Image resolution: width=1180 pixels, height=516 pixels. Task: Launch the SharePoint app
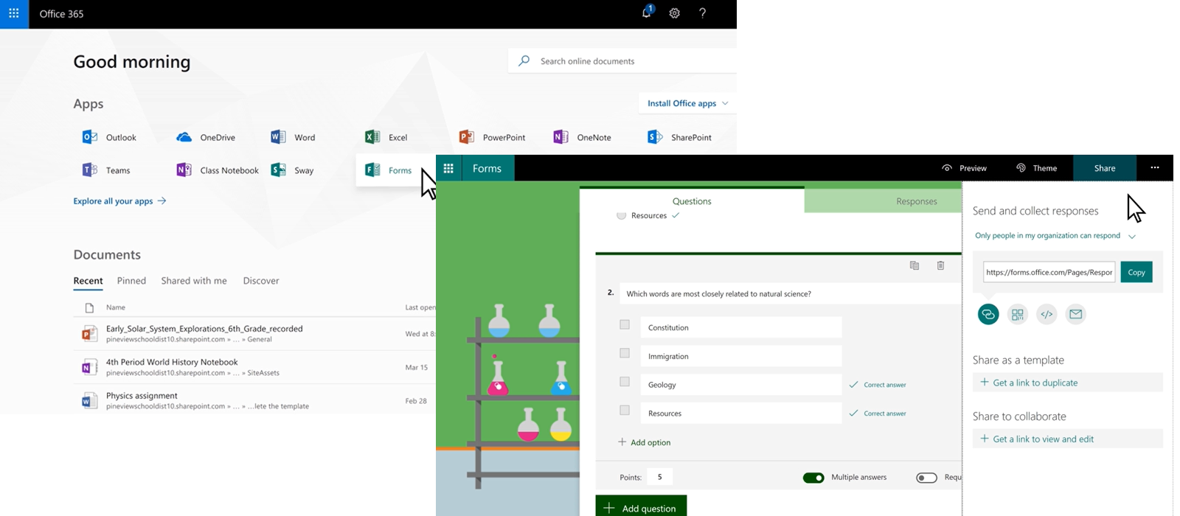(679, 137)
